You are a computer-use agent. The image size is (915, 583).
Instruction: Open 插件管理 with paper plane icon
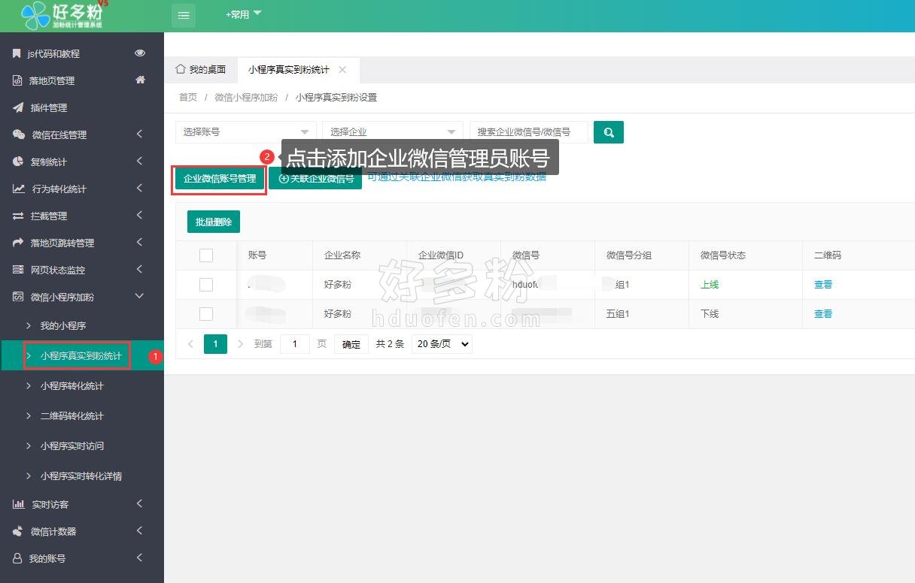[48, 107]
